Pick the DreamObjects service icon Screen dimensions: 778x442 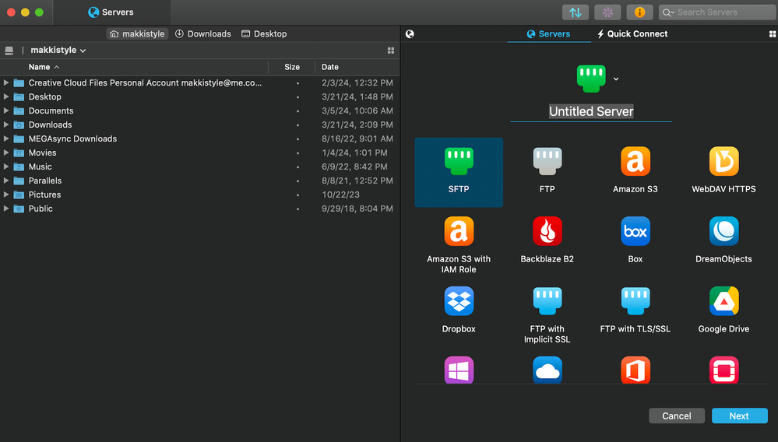click(723, 232)
